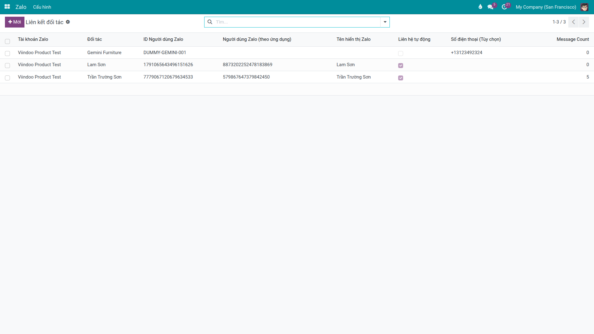Open the debug droplet icon

480,7
